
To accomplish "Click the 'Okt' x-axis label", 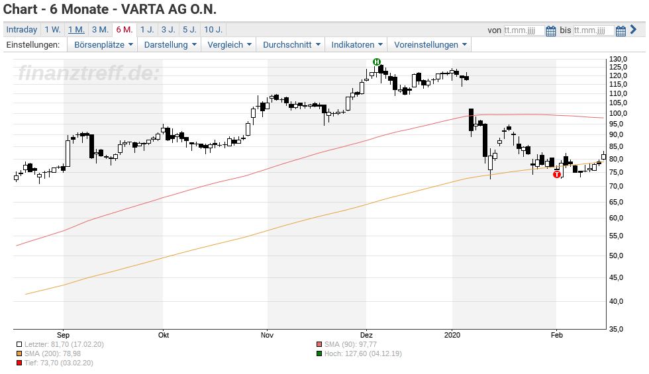I will click(x=164, y=335).
